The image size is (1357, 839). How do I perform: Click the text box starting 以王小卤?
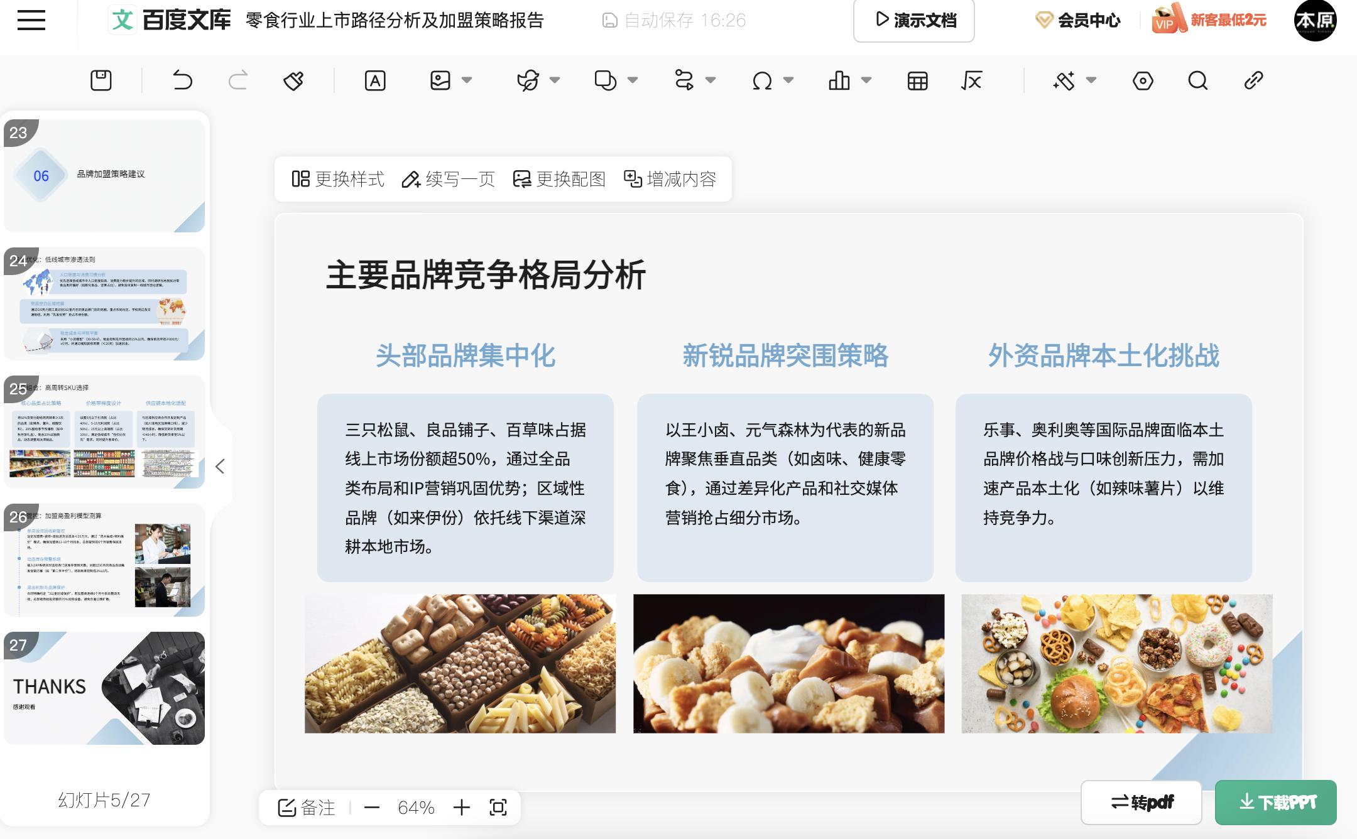click(x=785, y=487)
